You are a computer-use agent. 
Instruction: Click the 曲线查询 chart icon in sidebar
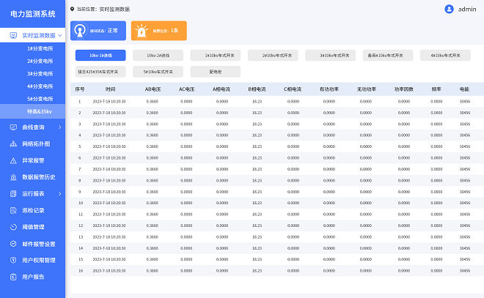tap(13, 127)
